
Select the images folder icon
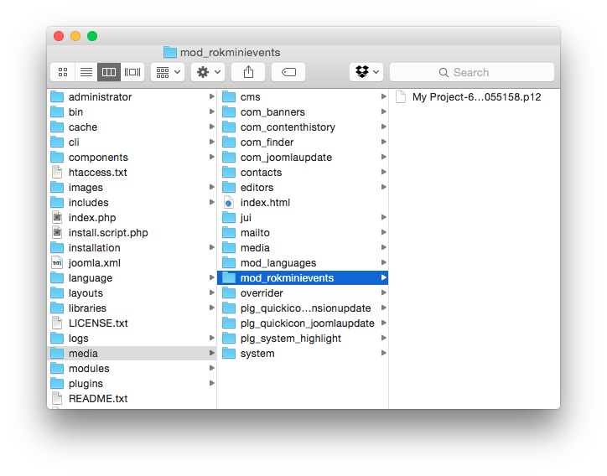[x=57, y=188]
